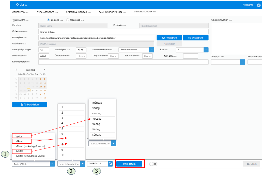Click the Spara button
The image size is (264, 175).
[x=251, y=164]
